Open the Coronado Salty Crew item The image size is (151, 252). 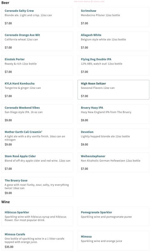(x=37, y=17)
